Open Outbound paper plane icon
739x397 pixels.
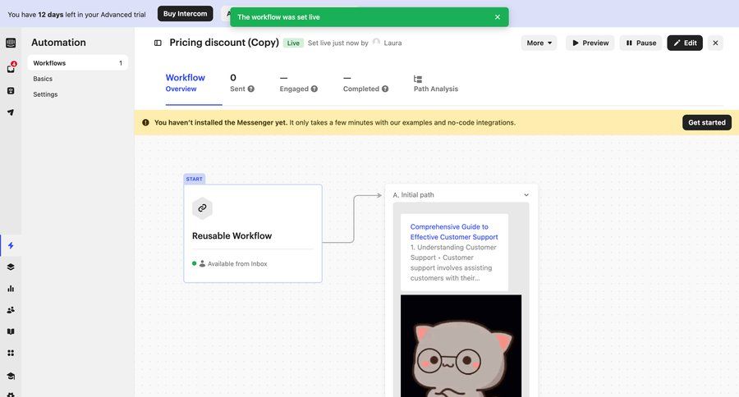click(11, 112)
